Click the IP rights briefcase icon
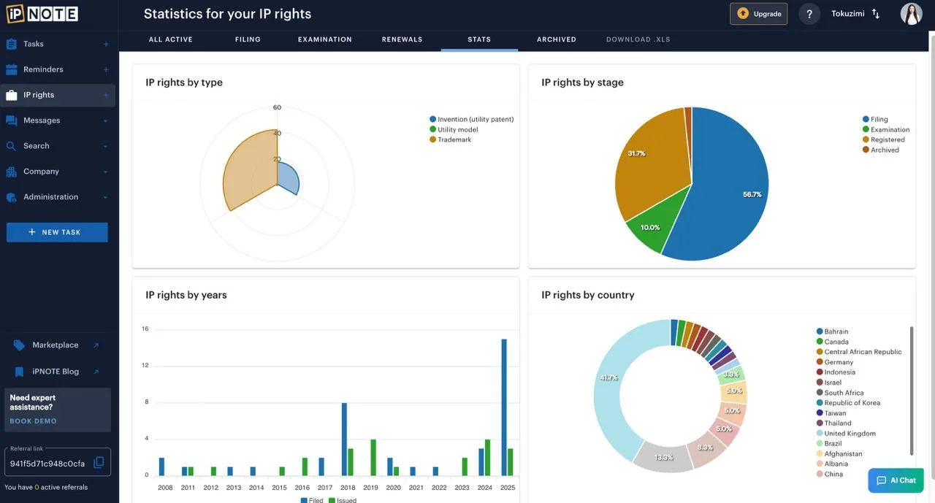The width and height of the screenshot is (935, 503). pos(11,95)
